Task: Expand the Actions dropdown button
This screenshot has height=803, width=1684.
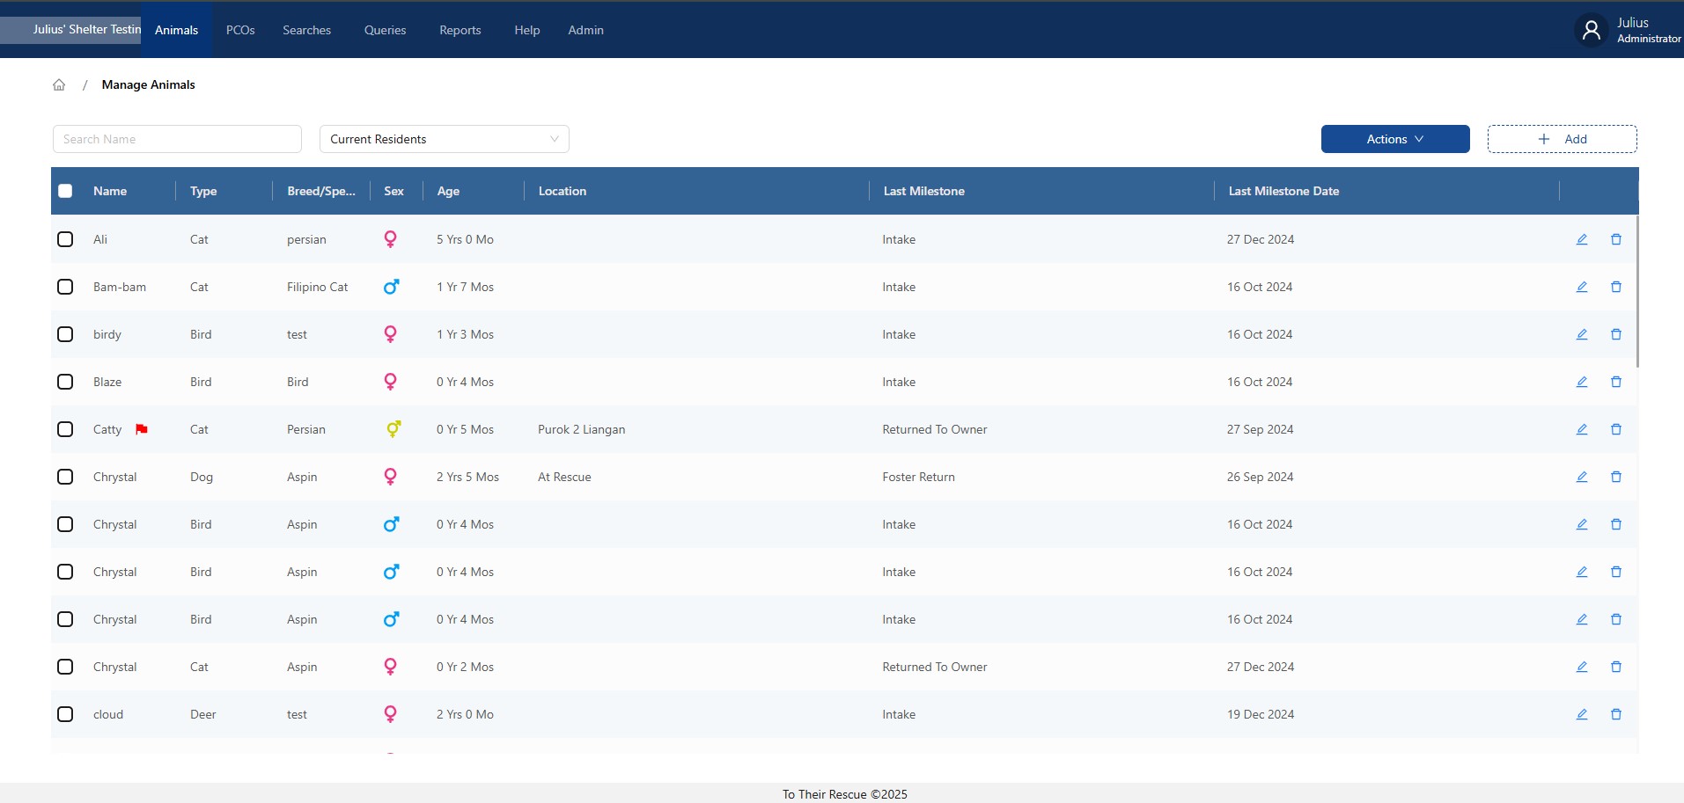Action: [1394, 139]
